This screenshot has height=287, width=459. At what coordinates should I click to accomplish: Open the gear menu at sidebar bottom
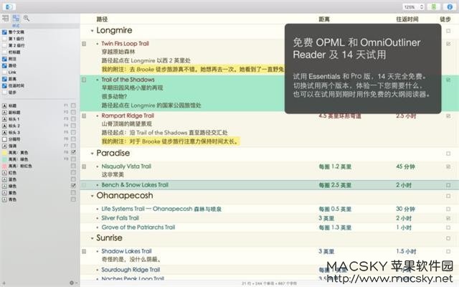[x=72, y=283]
